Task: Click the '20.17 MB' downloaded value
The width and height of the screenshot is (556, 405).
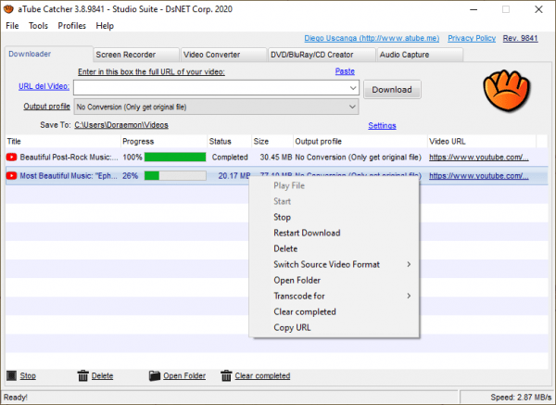Action: coord(234,175)
